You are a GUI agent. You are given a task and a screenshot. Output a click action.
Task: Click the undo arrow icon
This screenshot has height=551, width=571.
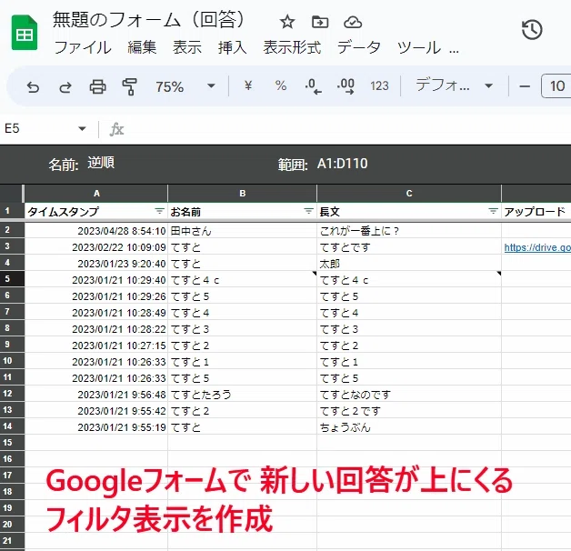33,87
